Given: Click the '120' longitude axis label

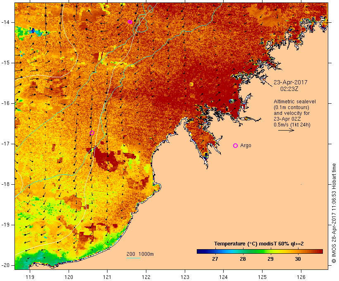Looking at the screenshot, I should (x=69, y=277).
